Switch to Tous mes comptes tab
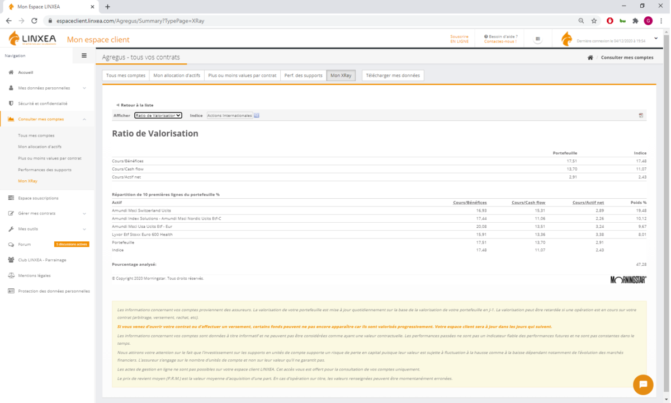 click(126, 76)
